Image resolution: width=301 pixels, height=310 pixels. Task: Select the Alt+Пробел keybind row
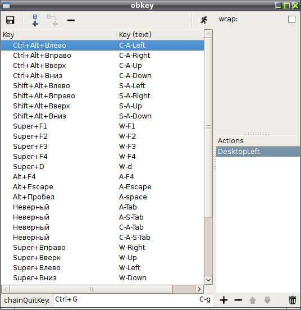(x=102, y=197)
